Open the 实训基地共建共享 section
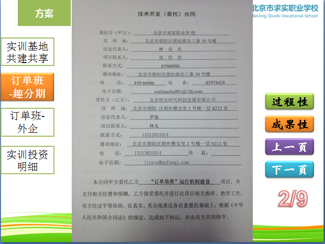This screenshot has height=244, width=325. (x=27, y=52)
